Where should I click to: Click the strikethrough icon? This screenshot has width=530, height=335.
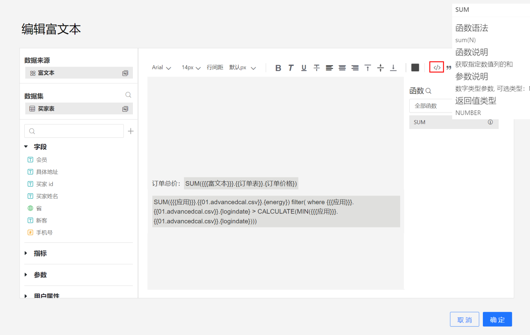(317, 68)
